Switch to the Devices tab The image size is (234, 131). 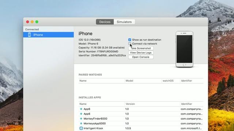coord(105,22)
